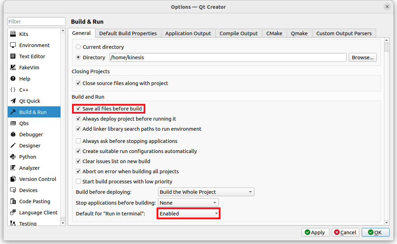This screenshot has height=244, width=397.
Task: Select the Code Pasting clipboard icon
Action: (13, 201)
